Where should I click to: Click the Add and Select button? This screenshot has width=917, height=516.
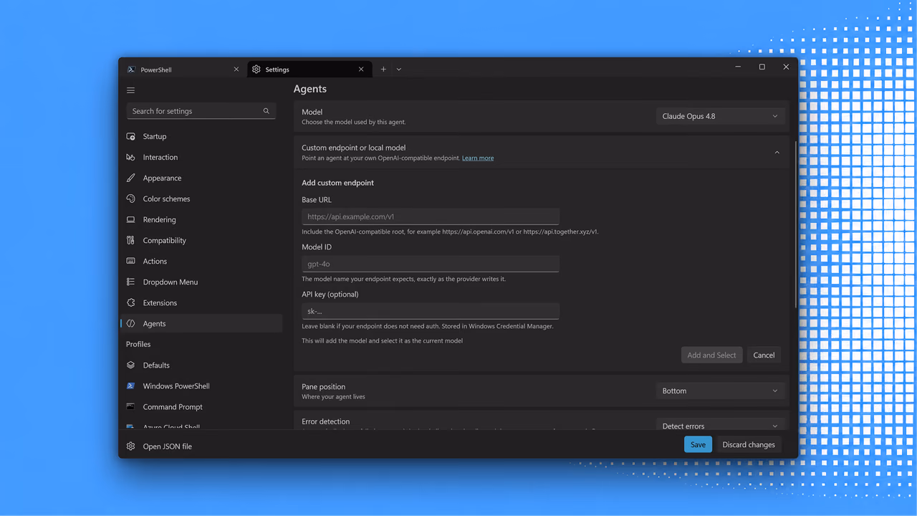point(711,355)
